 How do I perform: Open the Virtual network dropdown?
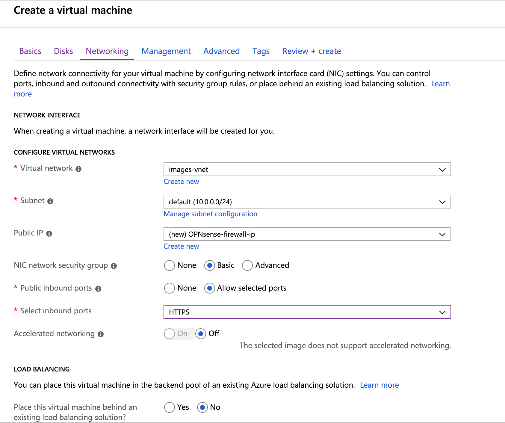(x=307, y=170)
